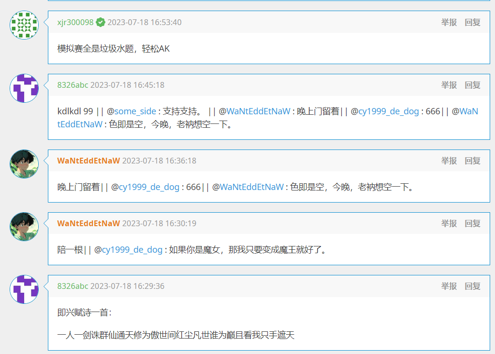Click the timestamp 2023-07-18 16:30:19
Image resolution: width=495 pixels, height=354 pixels.
click(x=159, y=223)
